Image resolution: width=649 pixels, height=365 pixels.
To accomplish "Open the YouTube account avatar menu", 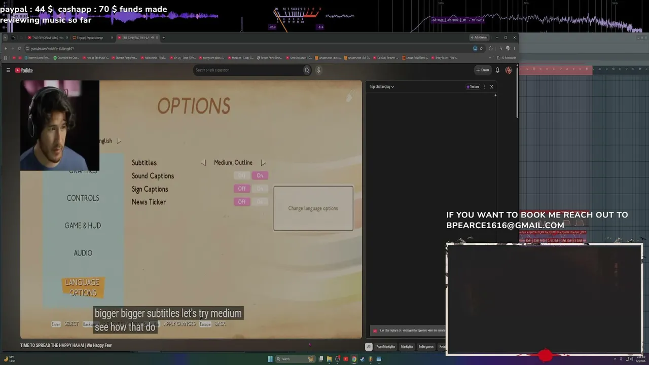I will pos(508,70).
